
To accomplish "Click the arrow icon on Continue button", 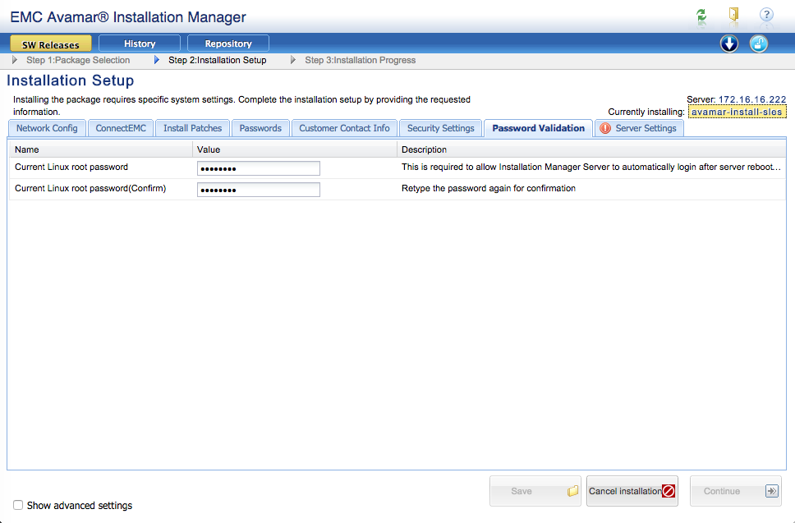I will pos(771,491).
